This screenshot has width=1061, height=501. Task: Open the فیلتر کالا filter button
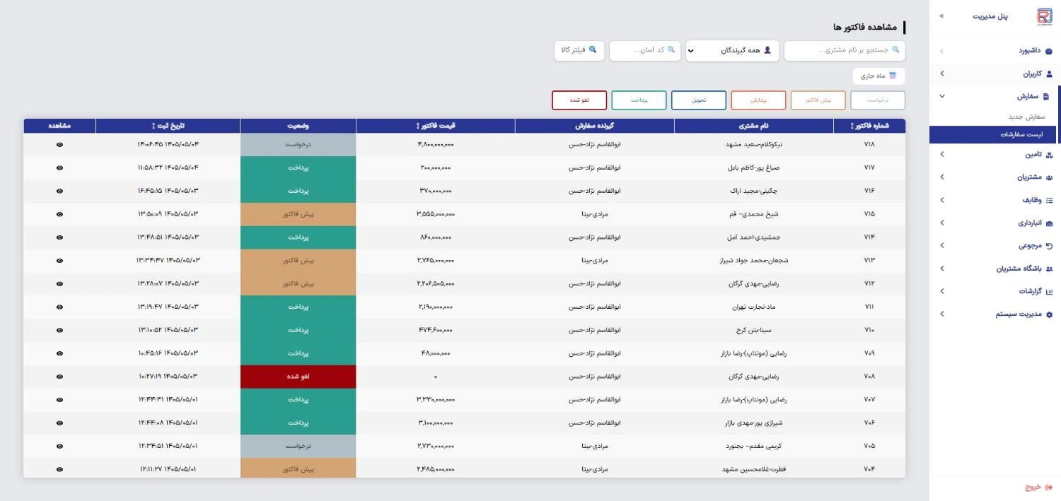click(x=579, y=50)
